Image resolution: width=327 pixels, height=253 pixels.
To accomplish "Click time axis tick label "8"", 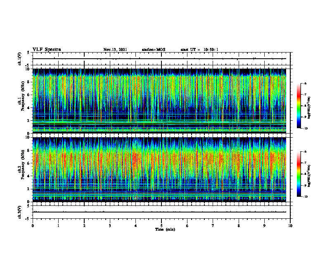I will coord(239,226).
